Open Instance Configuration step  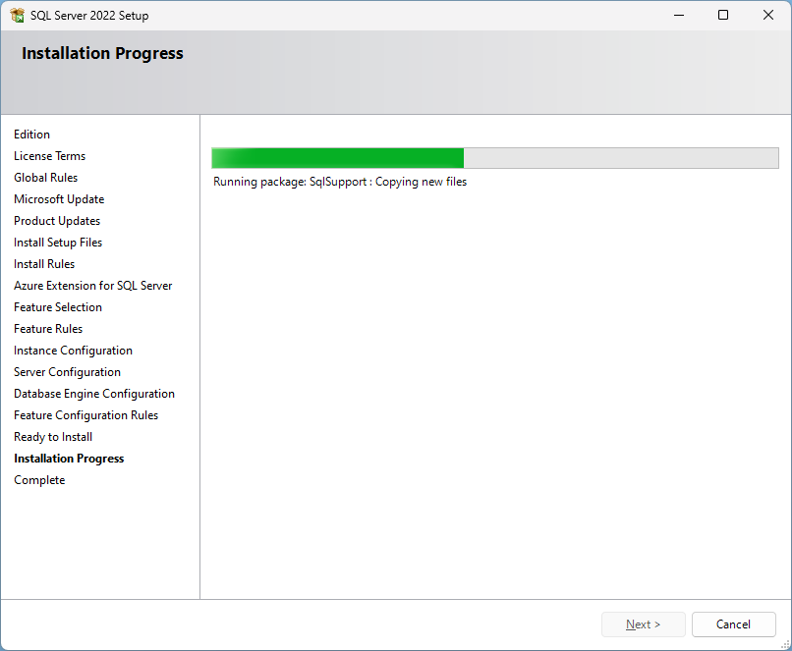(x=73, y=351)
